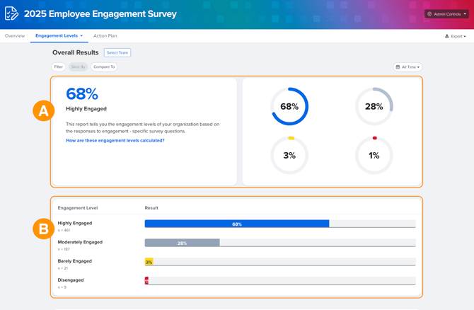This screenshot has height=310, width=474.
Task: Go to the Action Plan tab
Action: (x=105, y=35)
